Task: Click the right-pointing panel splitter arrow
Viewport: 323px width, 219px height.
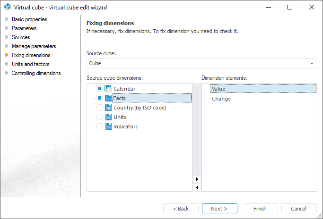Action: coord(197,179)
